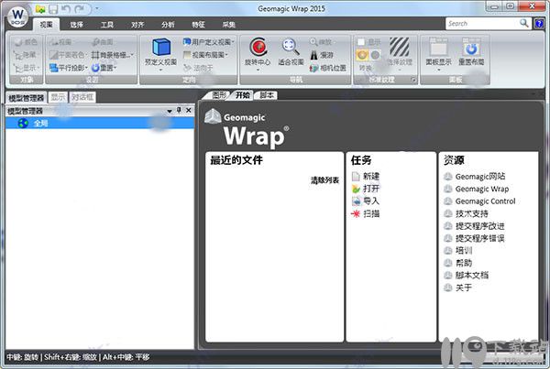Open the Geomagic网站 resource link
Screen dimensions: 550x369
(x=480, y=177)
